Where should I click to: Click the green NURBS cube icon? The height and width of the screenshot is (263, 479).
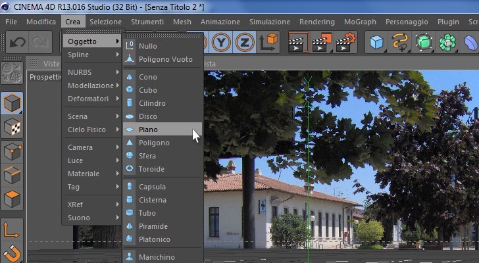(424, 43)
